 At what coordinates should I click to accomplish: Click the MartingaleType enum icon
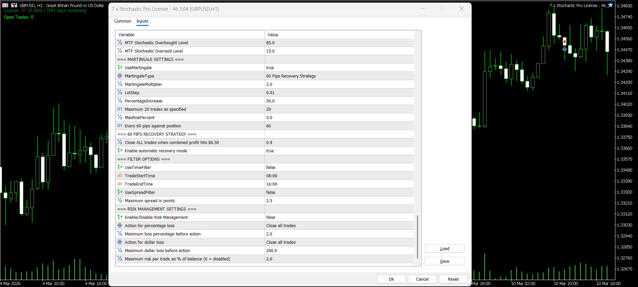(120, 76)
